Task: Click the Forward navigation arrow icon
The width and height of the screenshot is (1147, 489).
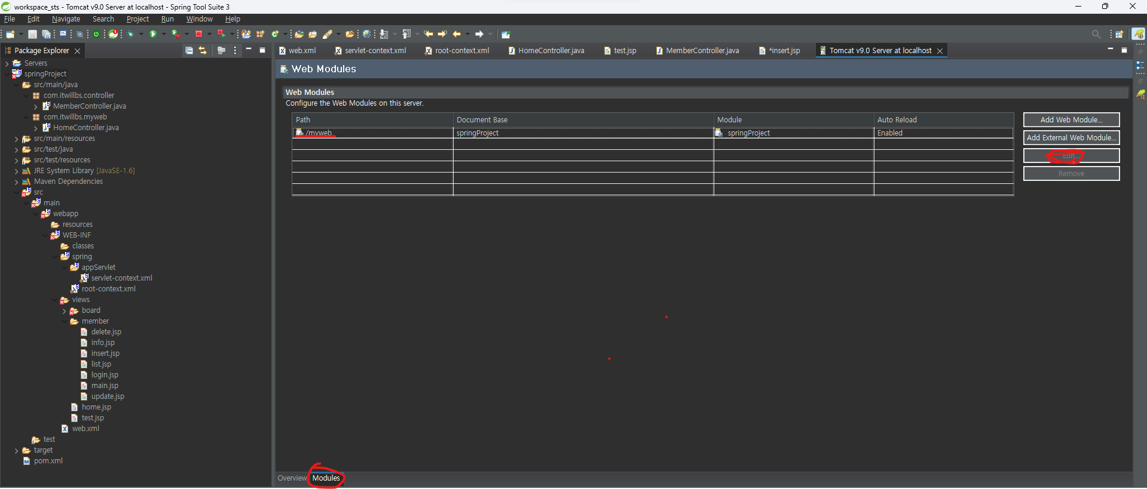Action: (479, 34)
